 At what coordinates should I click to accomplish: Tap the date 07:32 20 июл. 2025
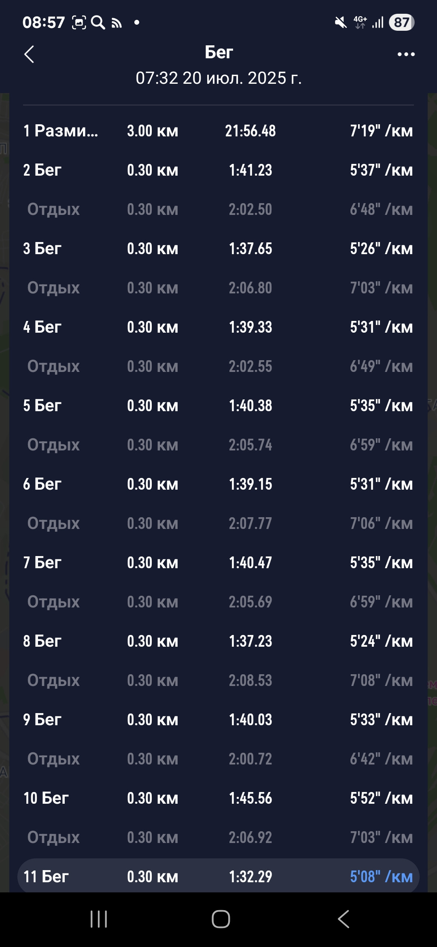(219, 78)
